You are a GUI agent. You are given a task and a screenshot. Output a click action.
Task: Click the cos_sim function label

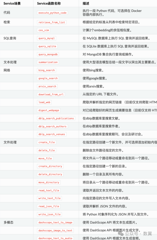pyautogui.click(x=44, y=30)
